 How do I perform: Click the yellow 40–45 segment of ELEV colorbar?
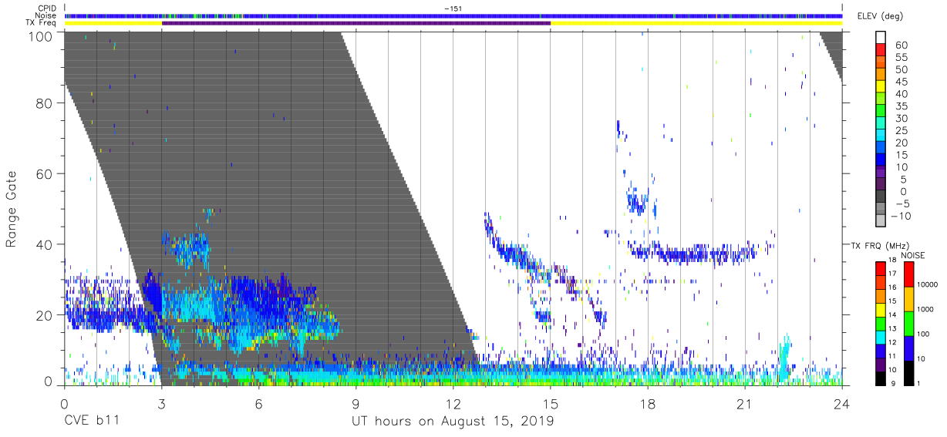pos(881,88)
